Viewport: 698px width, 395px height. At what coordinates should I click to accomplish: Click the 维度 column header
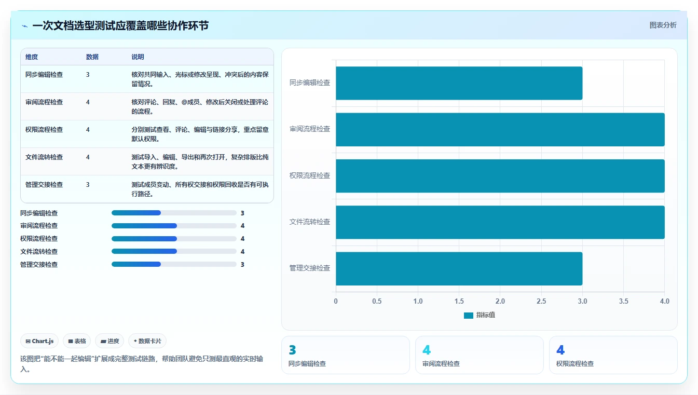pyautogui.click(x=32, y=57)
